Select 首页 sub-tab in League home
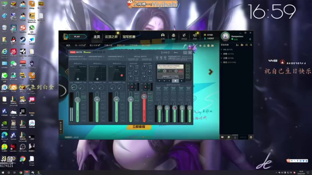 68,45
